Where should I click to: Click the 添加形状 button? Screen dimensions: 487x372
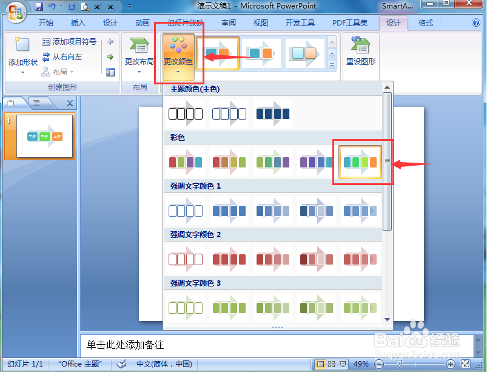(22, 55)
